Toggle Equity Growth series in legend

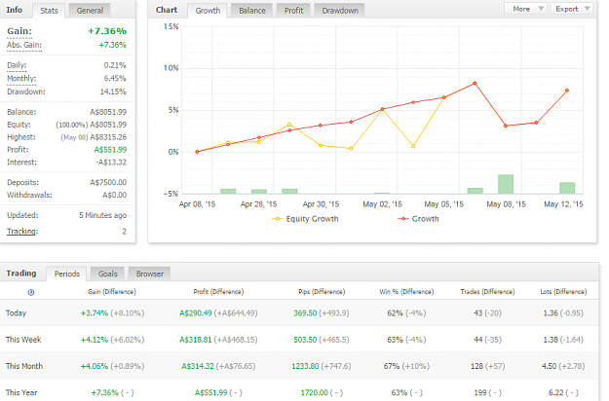[x=305, y=219]
